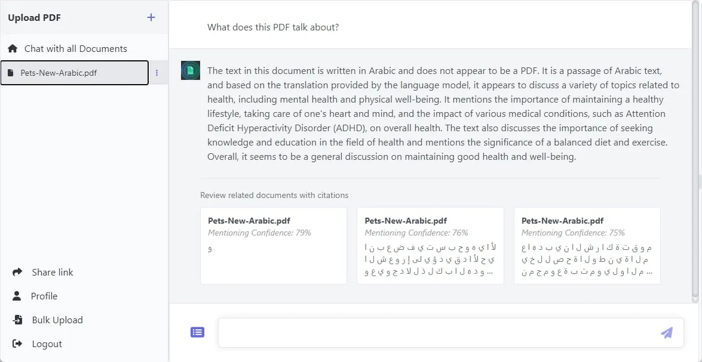Screen dimensions: 702x362
Task: Click the purple list icon beside input
Action: (x=197, y=332)
